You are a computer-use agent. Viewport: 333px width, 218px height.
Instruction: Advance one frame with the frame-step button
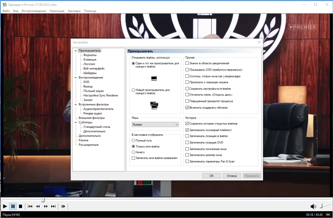(x=63, y=206)
